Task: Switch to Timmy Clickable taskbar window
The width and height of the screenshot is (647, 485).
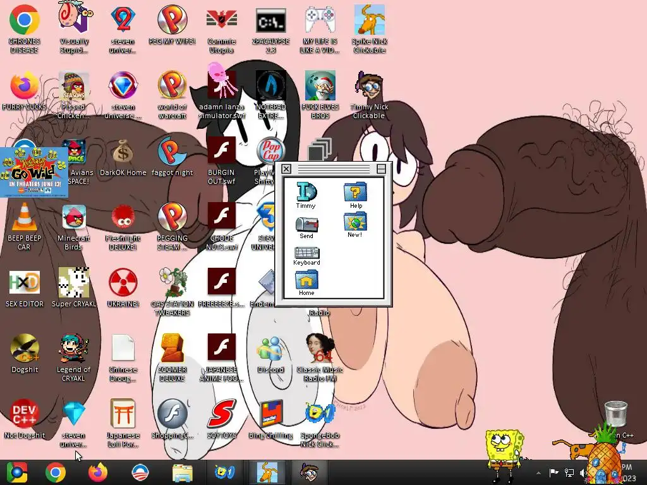Action: 310,472
